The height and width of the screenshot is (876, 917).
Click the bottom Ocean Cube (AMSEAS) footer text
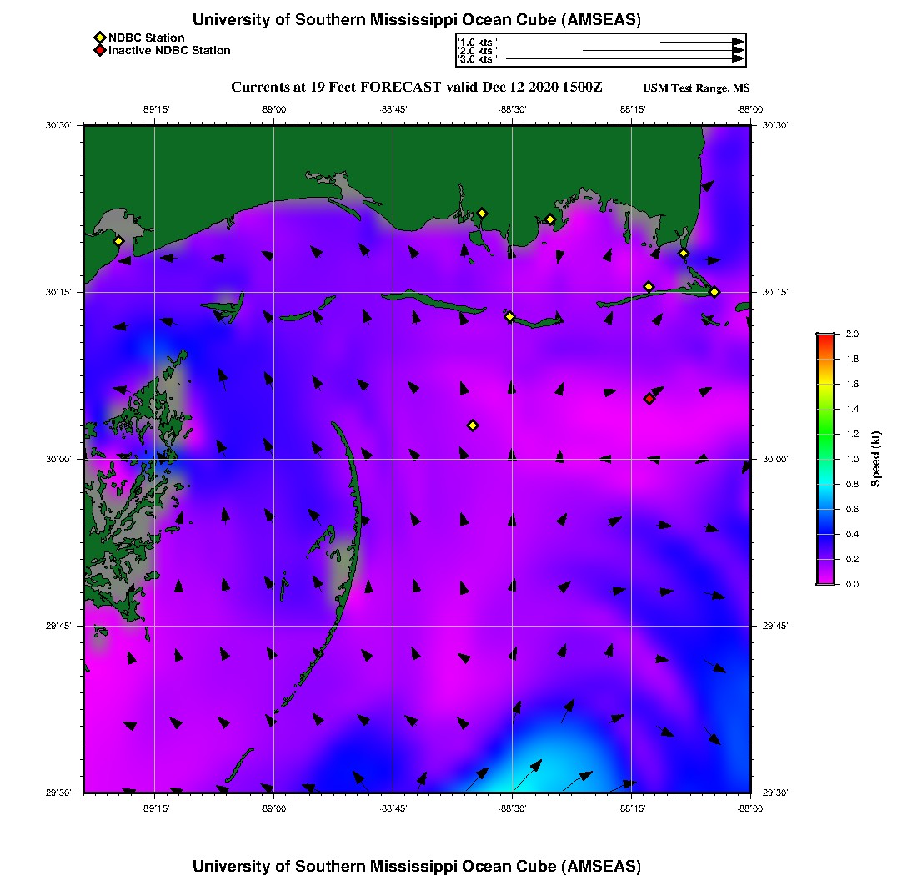click(x=417, y=865)
